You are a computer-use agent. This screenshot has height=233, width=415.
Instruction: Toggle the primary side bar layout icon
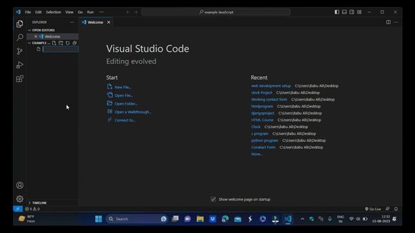point(337,12)
